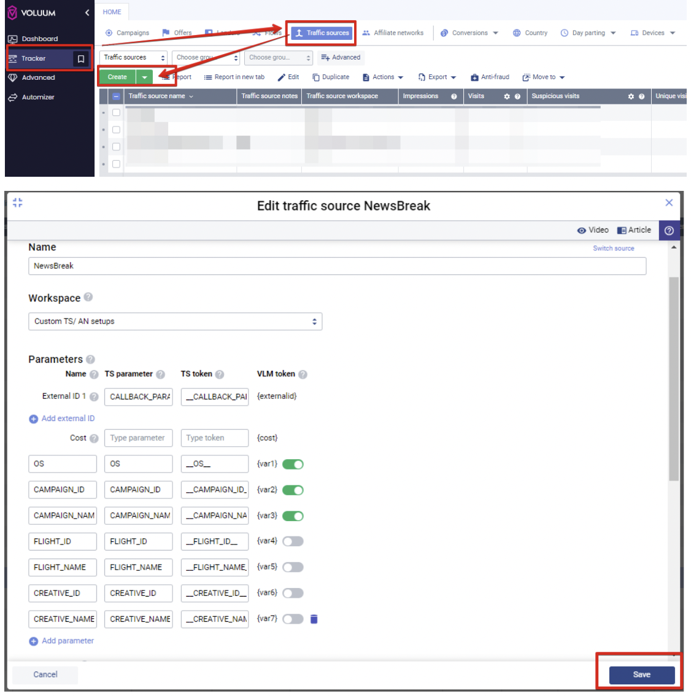Open the Traffic sources grouping dropdown
This screenshot has height=696, width=691.
point(134,58)
